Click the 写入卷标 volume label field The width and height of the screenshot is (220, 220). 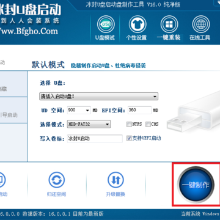95,139
